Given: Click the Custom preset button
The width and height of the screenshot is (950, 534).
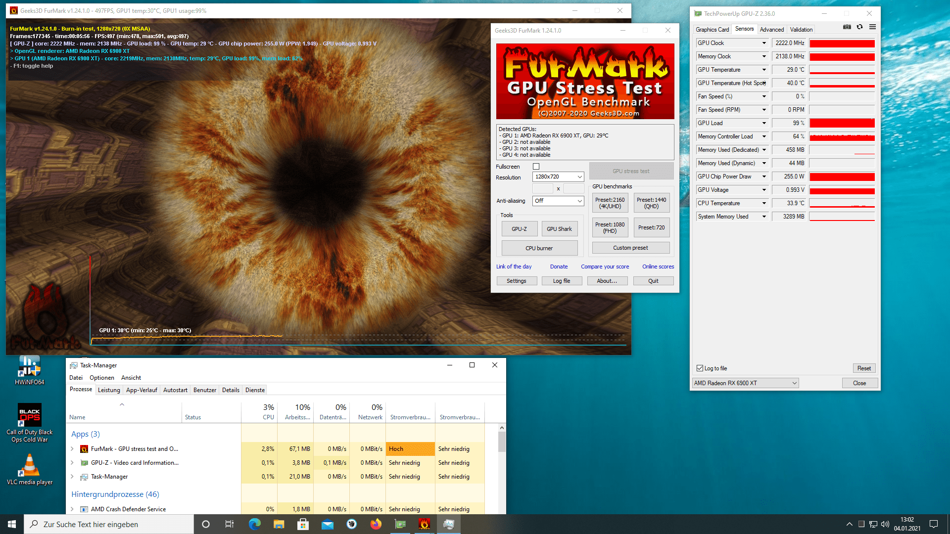Looking at the screenshot, I should click(x=630, y=248).
